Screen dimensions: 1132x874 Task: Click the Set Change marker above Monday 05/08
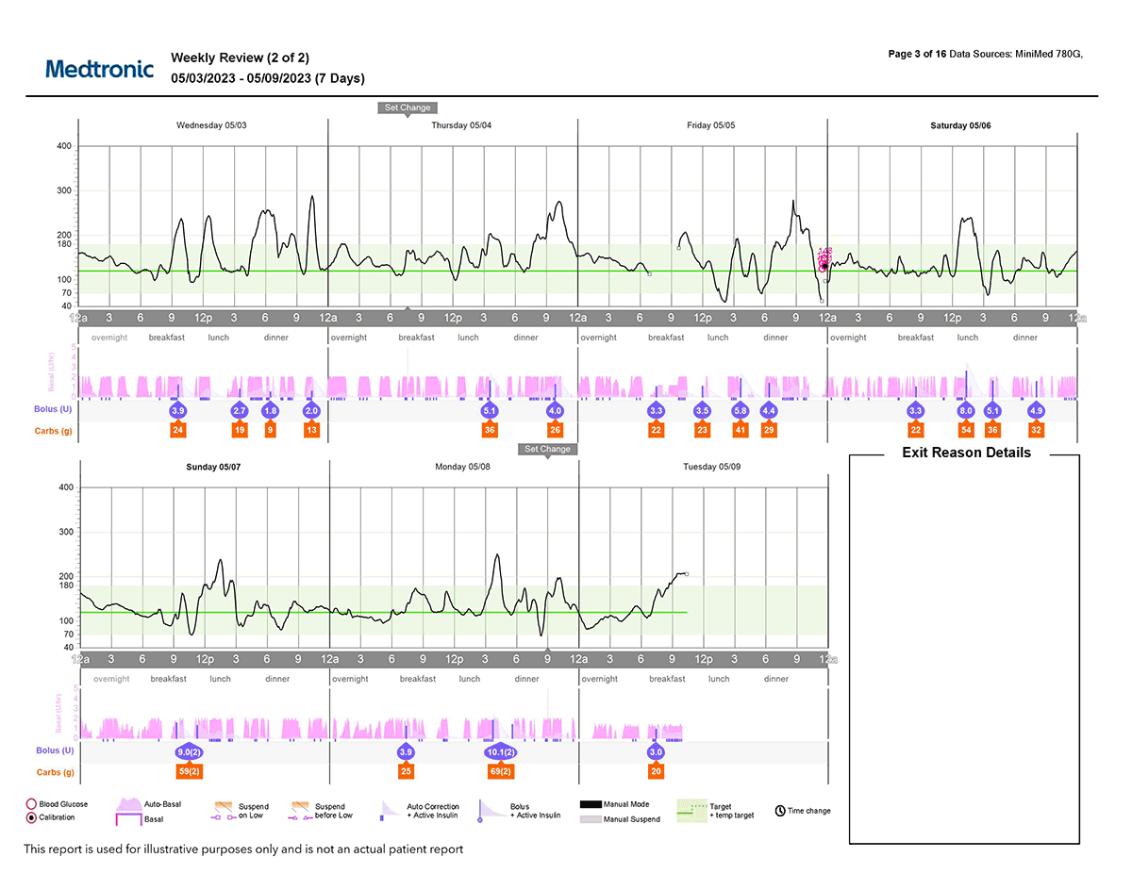[547, 449]
